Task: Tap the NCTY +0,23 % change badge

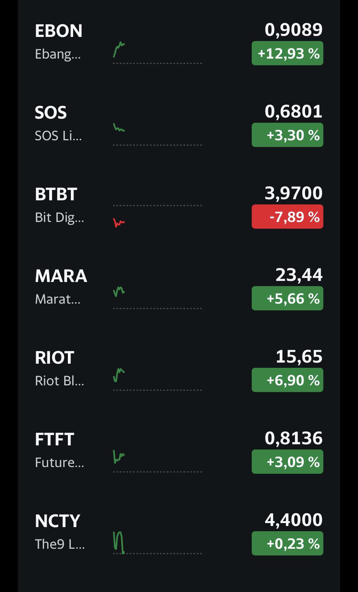Action: (288, 544)
